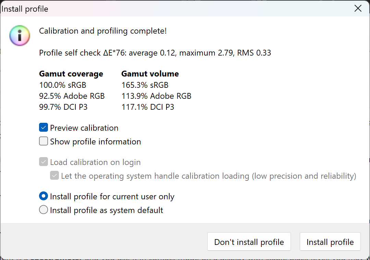Choose Install profile as system default
370x260 pixels.
coord(44,210)
